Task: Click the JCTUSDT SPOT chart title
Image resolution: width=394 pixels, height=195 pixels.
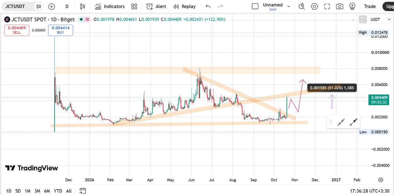Action: click(43, 19)
